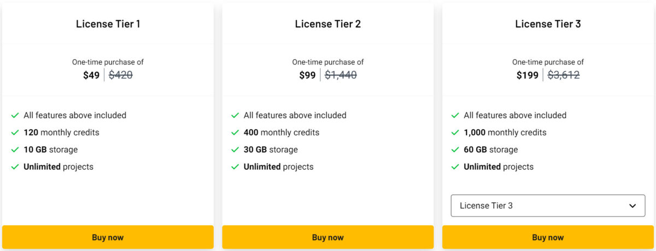Open the License Tier 3 dropdown
Image resolution: width=656 pixels, height=251 pixels.
548,206
